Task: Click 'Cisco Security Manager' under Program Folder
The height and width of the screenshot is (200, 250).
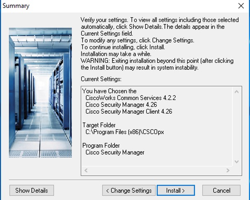Action: [x=115, y=152]
